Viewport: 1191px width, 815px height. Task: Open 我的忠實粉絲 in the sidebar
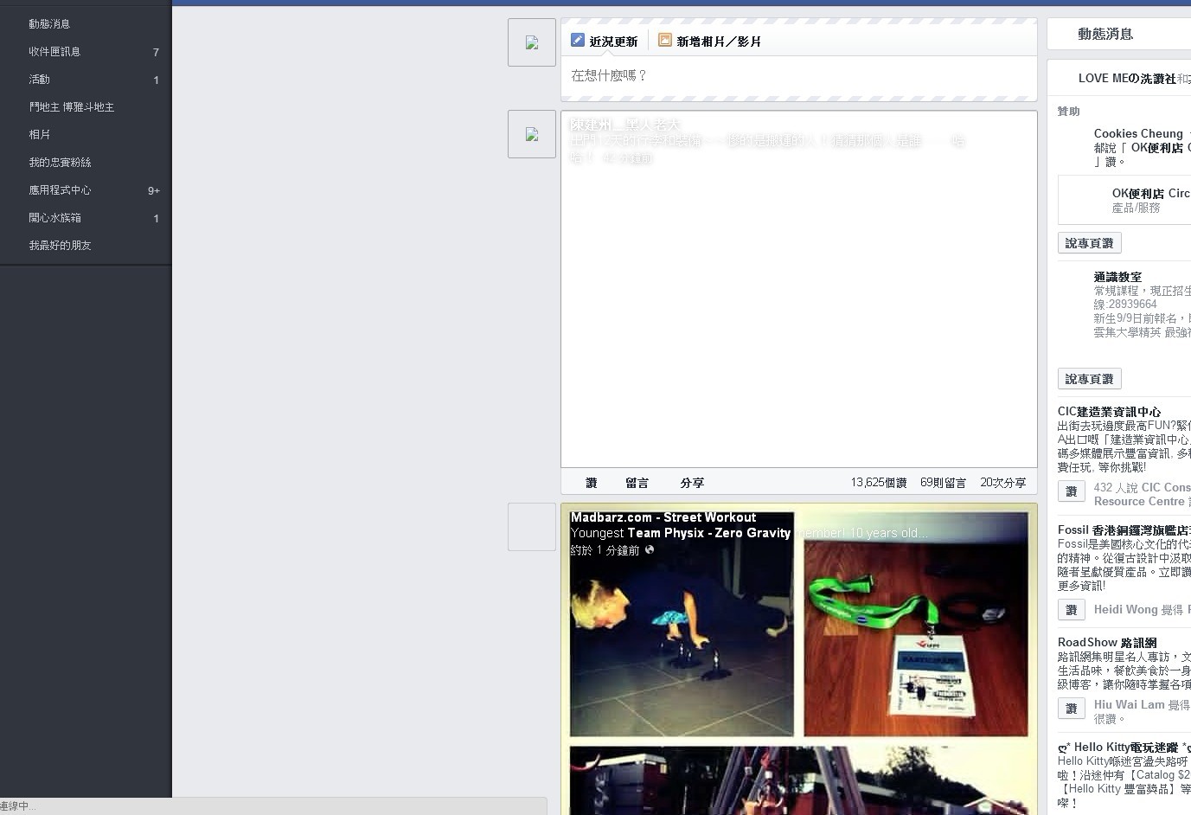point(60,163)
